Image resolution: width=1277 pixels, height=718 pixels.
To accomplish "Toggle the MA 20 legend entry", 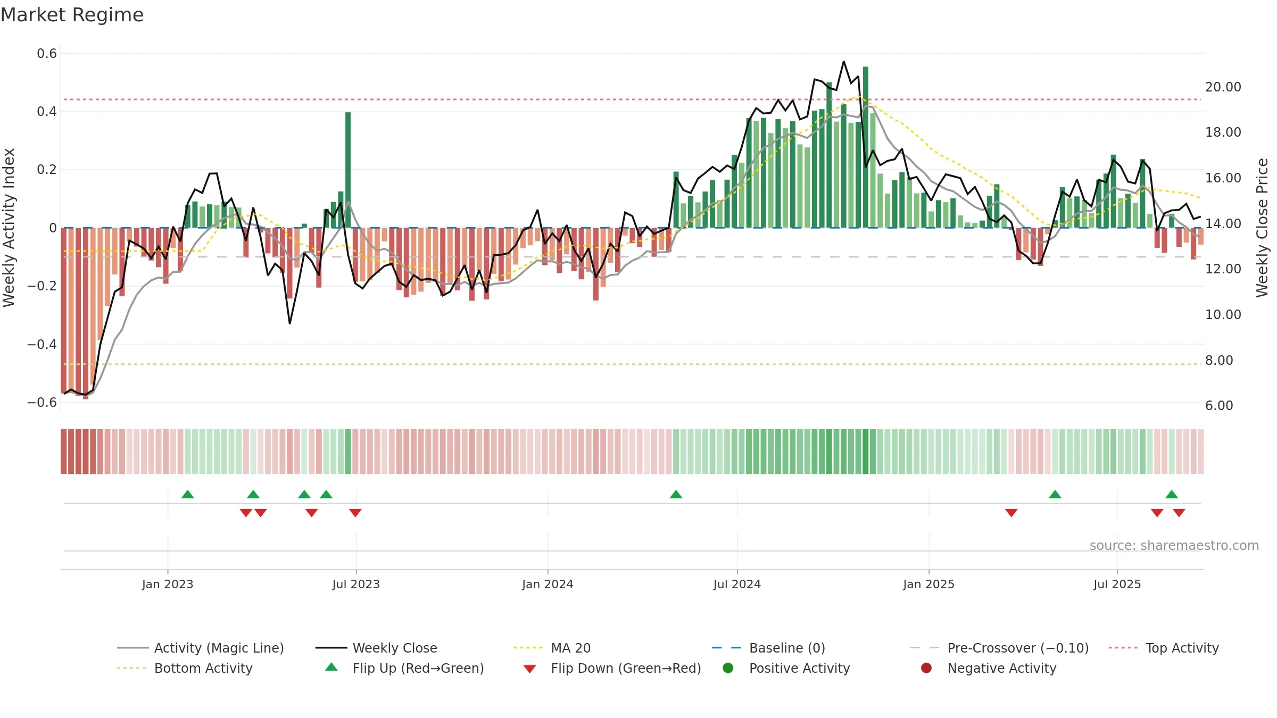I will click(x=552, y=648).
